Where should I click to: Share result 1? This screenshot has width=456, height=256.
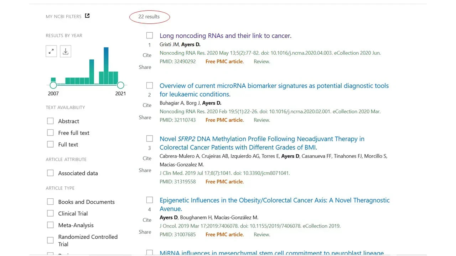pyautogui.click(x=145, y=67)
